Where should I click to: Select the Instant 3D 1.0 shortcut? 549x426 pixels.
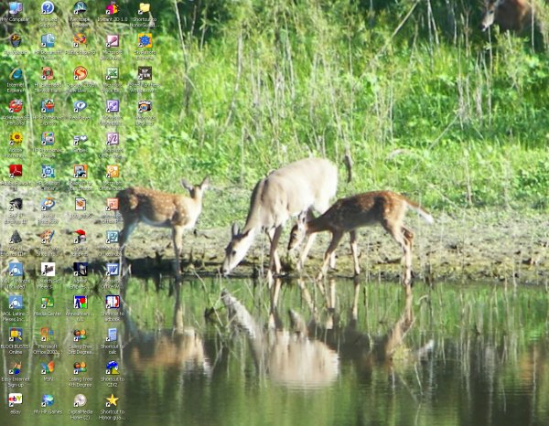coord(112,9)
